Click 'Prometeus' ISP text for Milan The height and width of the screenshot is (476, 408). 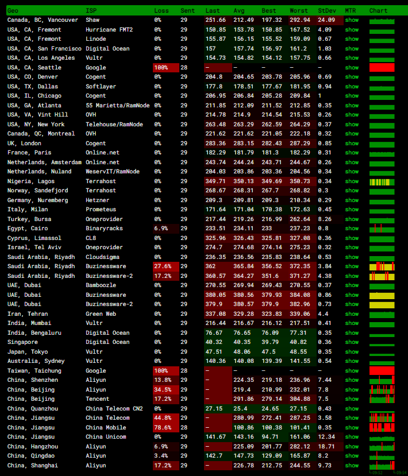101,210
